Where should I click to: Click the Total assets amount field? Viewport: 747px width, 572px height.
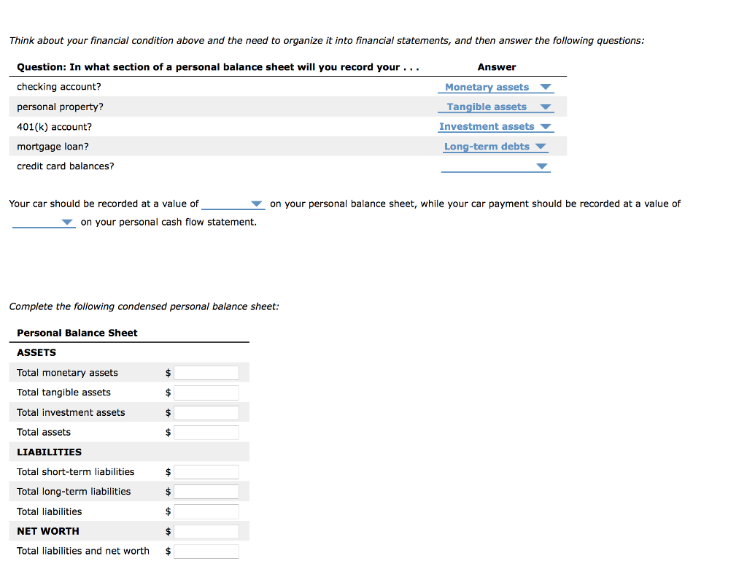(206, 433)
